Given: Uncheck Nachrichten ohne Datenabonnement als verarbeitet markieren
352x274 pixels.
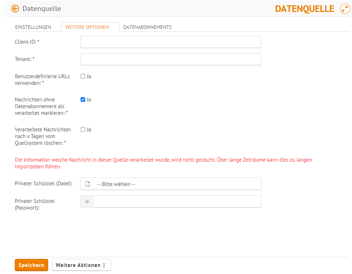Looking at the screenshot, I should click(x=83, y=100).
